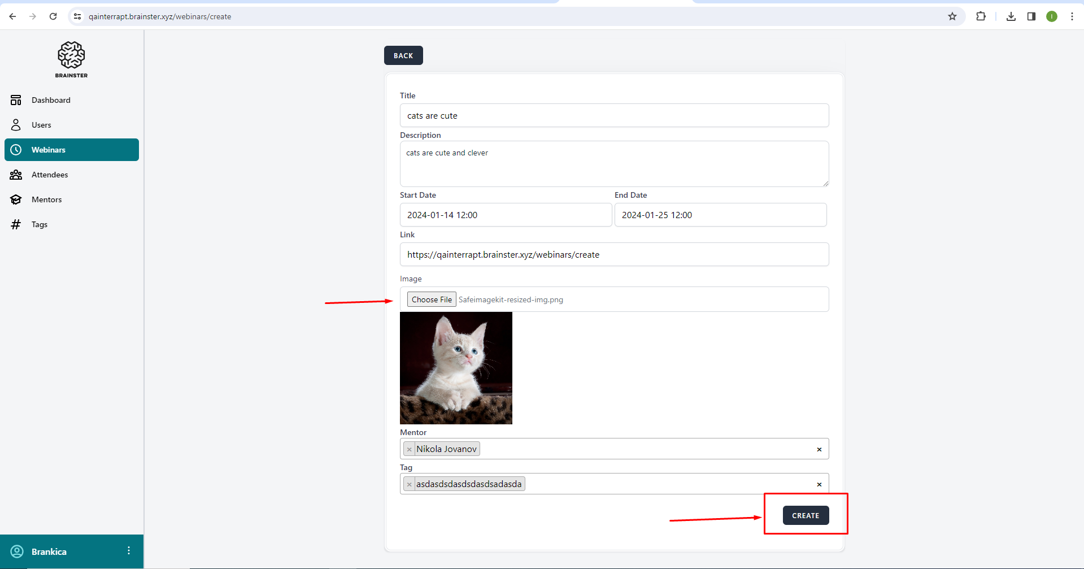This screenshot has width=1084, height=569.
Task: Remove the Nikola Jovanov mentor chip
Action: pyautogui.click(x=410, y=449)
